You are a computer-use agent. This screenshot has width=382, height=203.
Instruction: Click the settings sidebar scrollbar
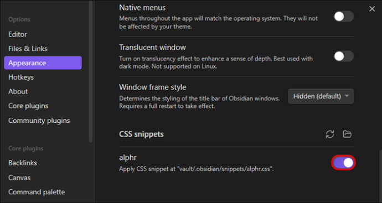[91, 71]
